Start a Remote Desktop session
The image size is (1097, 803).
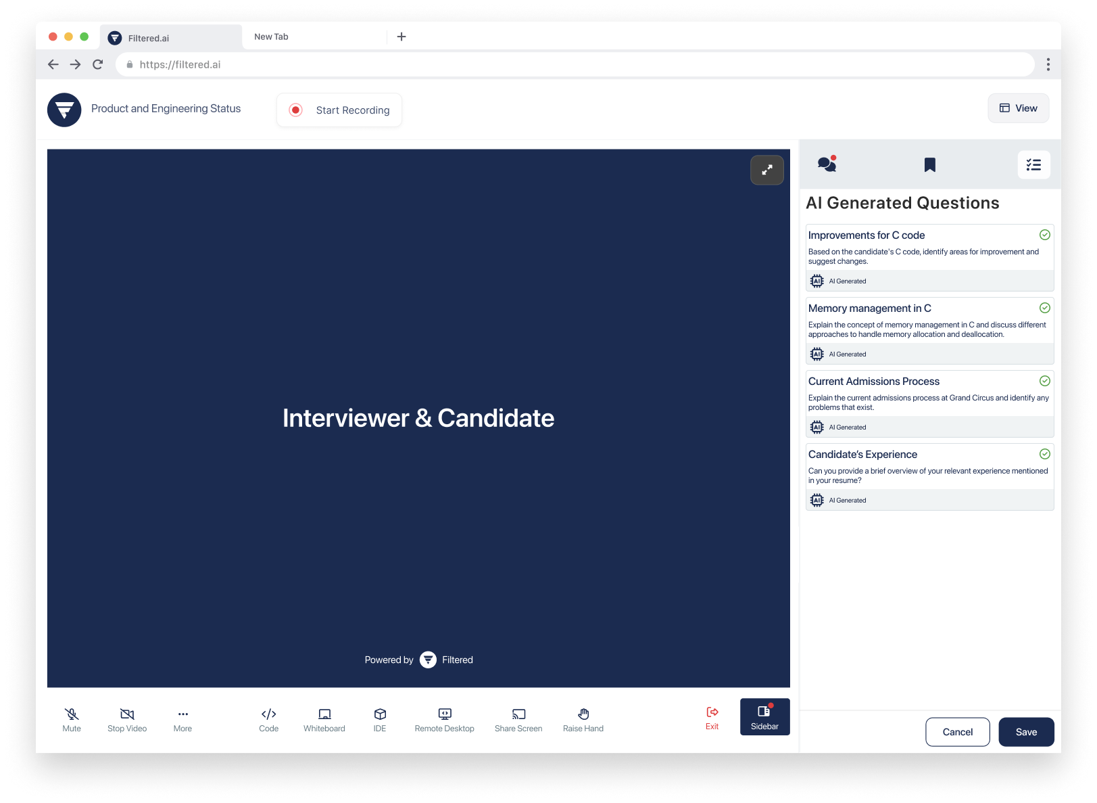pyautogui.click(x=444, y=719)
